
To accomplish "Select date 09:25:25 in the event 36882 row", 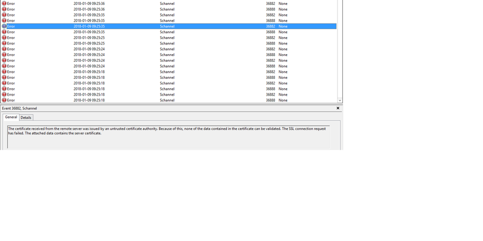I will tap(89, 38).
